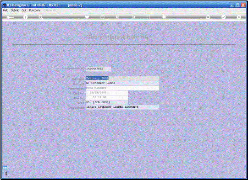The height and width of the screenshot is (180, 248).
Task: Open the Quit menu
Action: 24,10
